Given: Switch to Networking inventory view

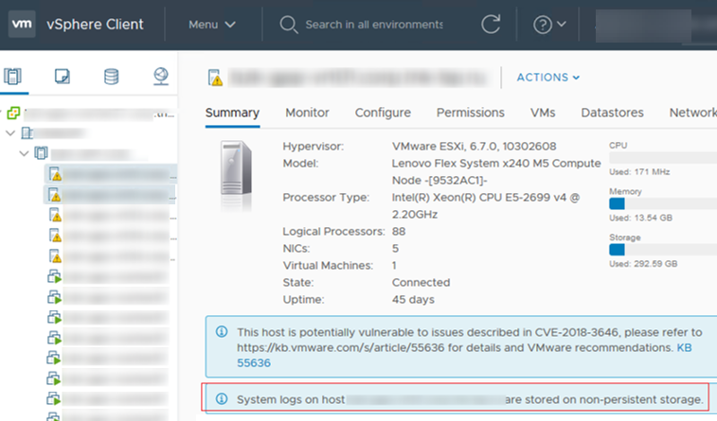Looking at the screenshot, I should (160, 77).
